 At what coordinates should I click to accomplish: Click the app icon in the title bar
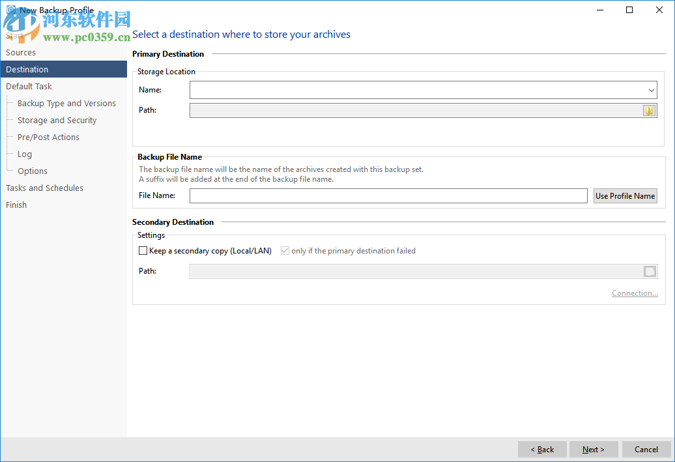[x=10, y=10]
